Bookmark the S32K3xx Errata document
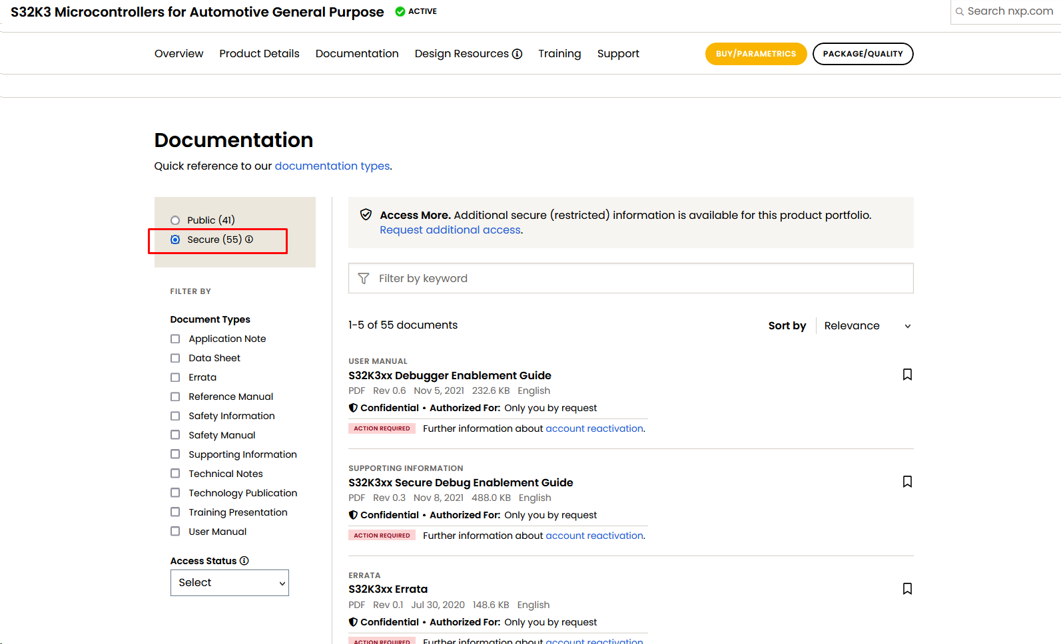This screenshot has height=644, width=1061. (906, 589)
